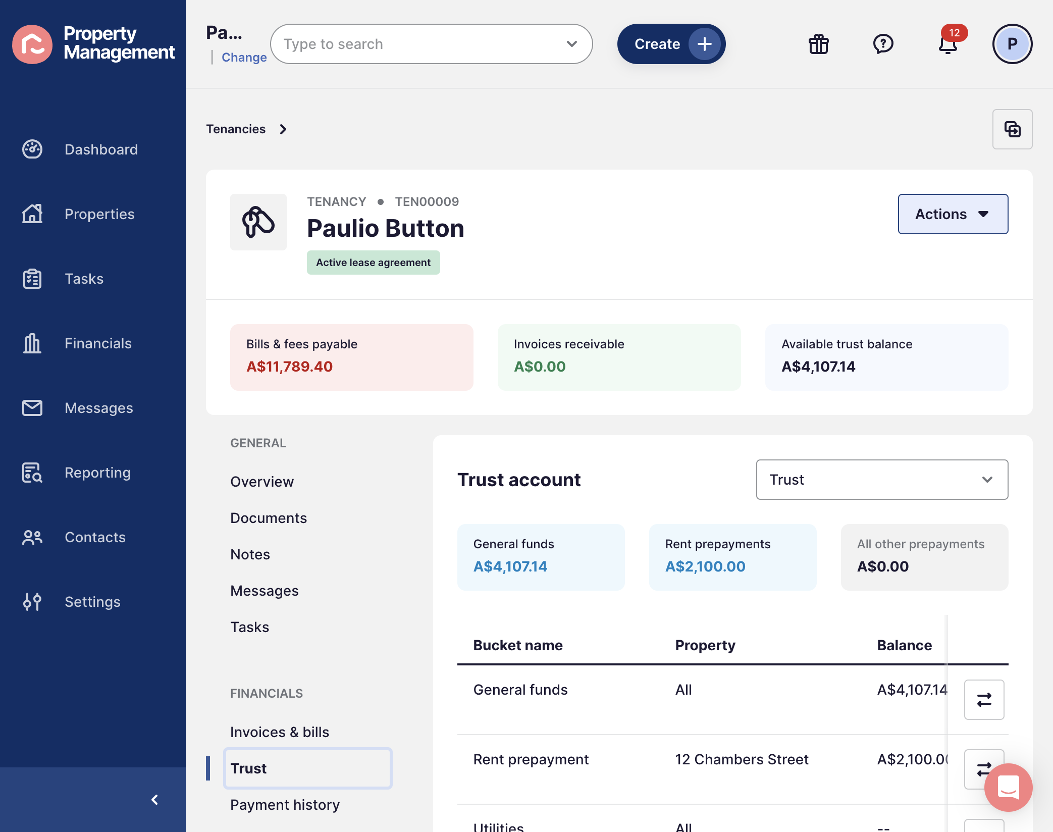Expand the search box dropdown arrow
The image size is (1053, 832).
coord(572,44)
